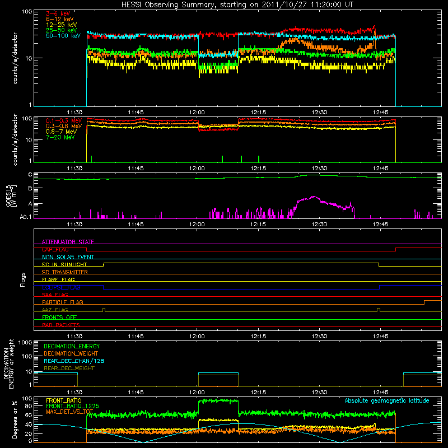Click the 12-25 keV legend entry

click(62, 25)
